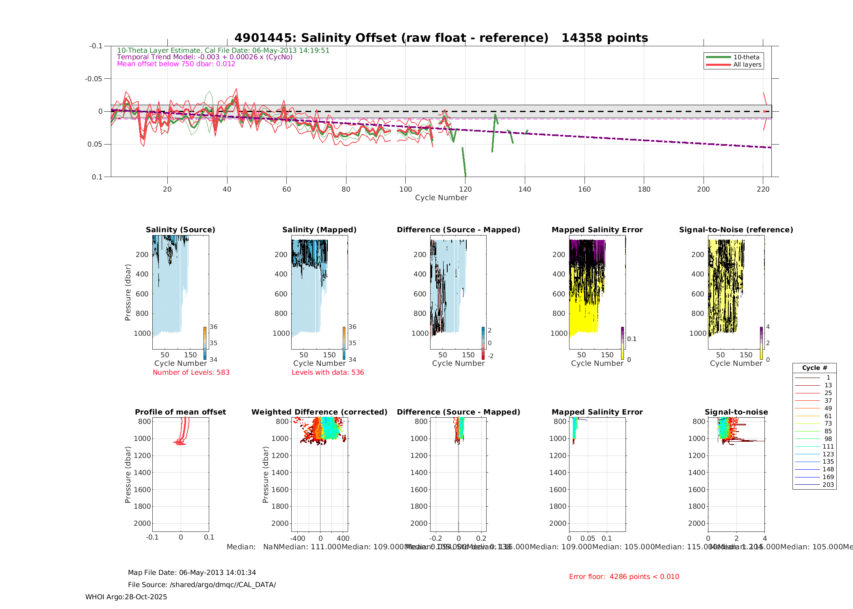Click the Profile of mean offset plot
The width and height of the screenshot is (853, 609).
coord(180,474)
